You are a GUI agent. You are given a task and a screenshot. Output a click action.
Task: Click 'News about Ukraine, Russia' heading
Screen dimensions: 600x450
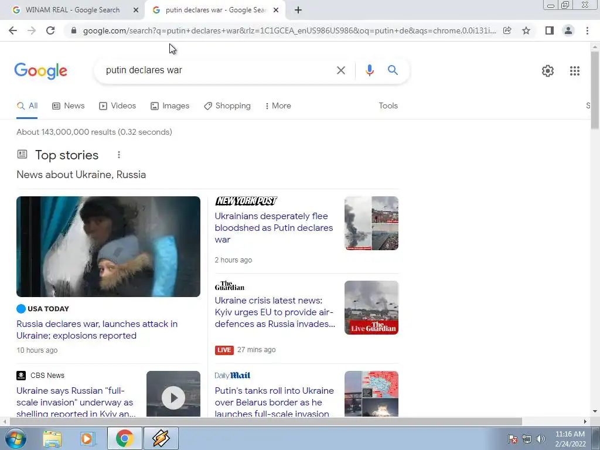[81, 175]
